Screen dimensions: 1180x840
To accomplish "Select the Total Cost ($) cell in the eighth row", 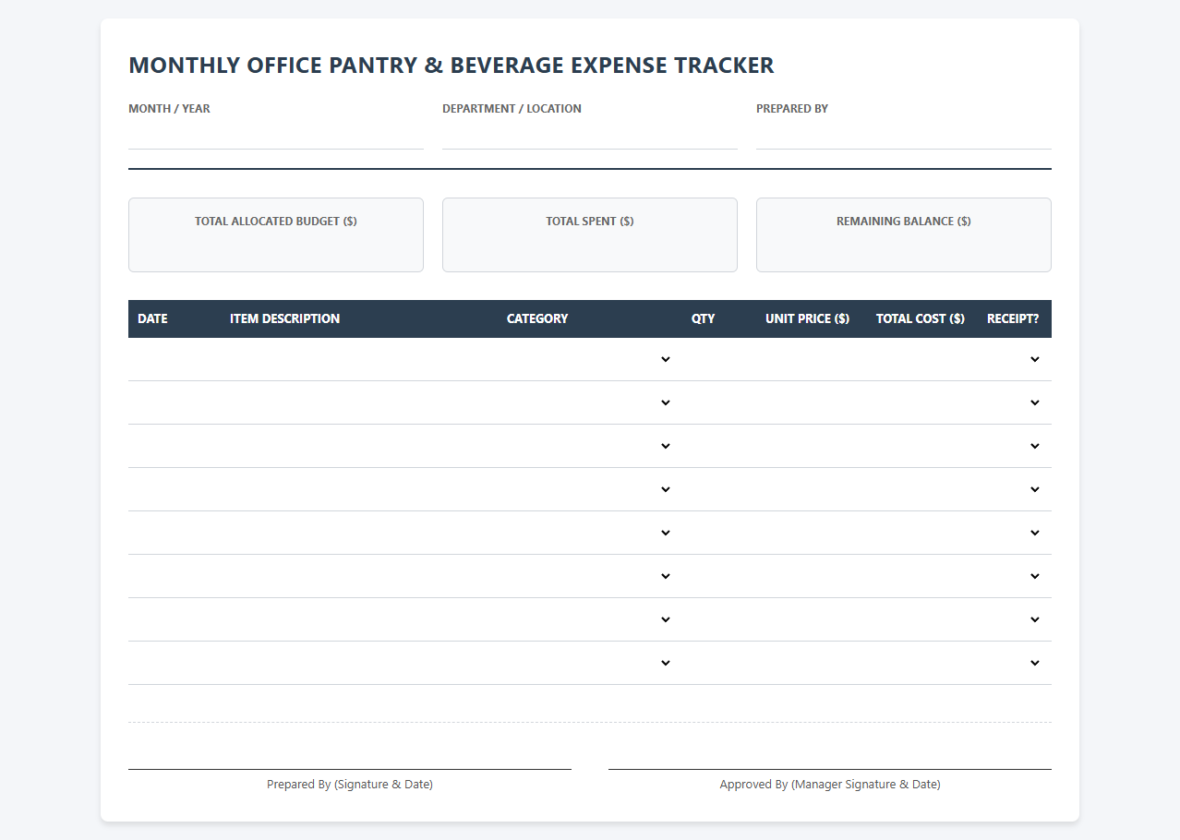I will click(x=922, y=663).
